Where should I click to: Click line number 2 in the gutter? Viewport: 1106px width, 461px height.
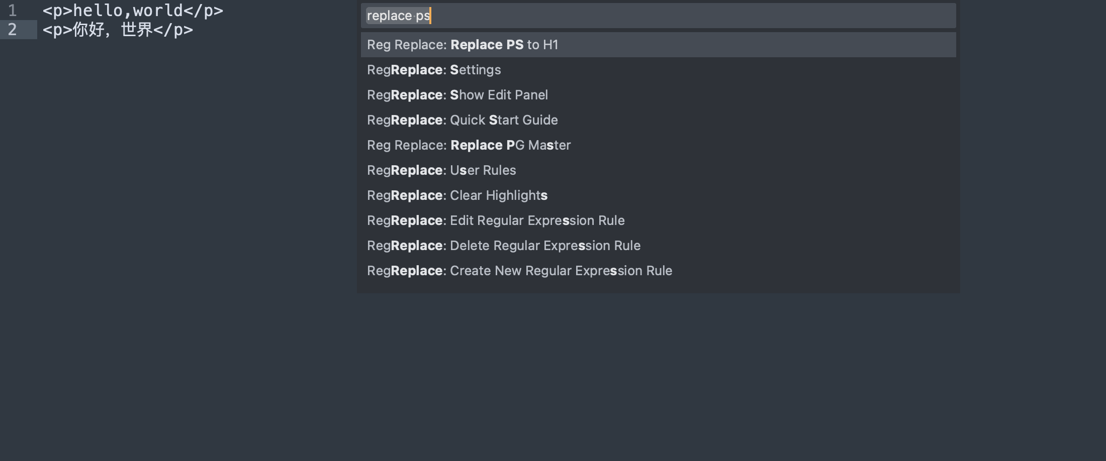13,30
